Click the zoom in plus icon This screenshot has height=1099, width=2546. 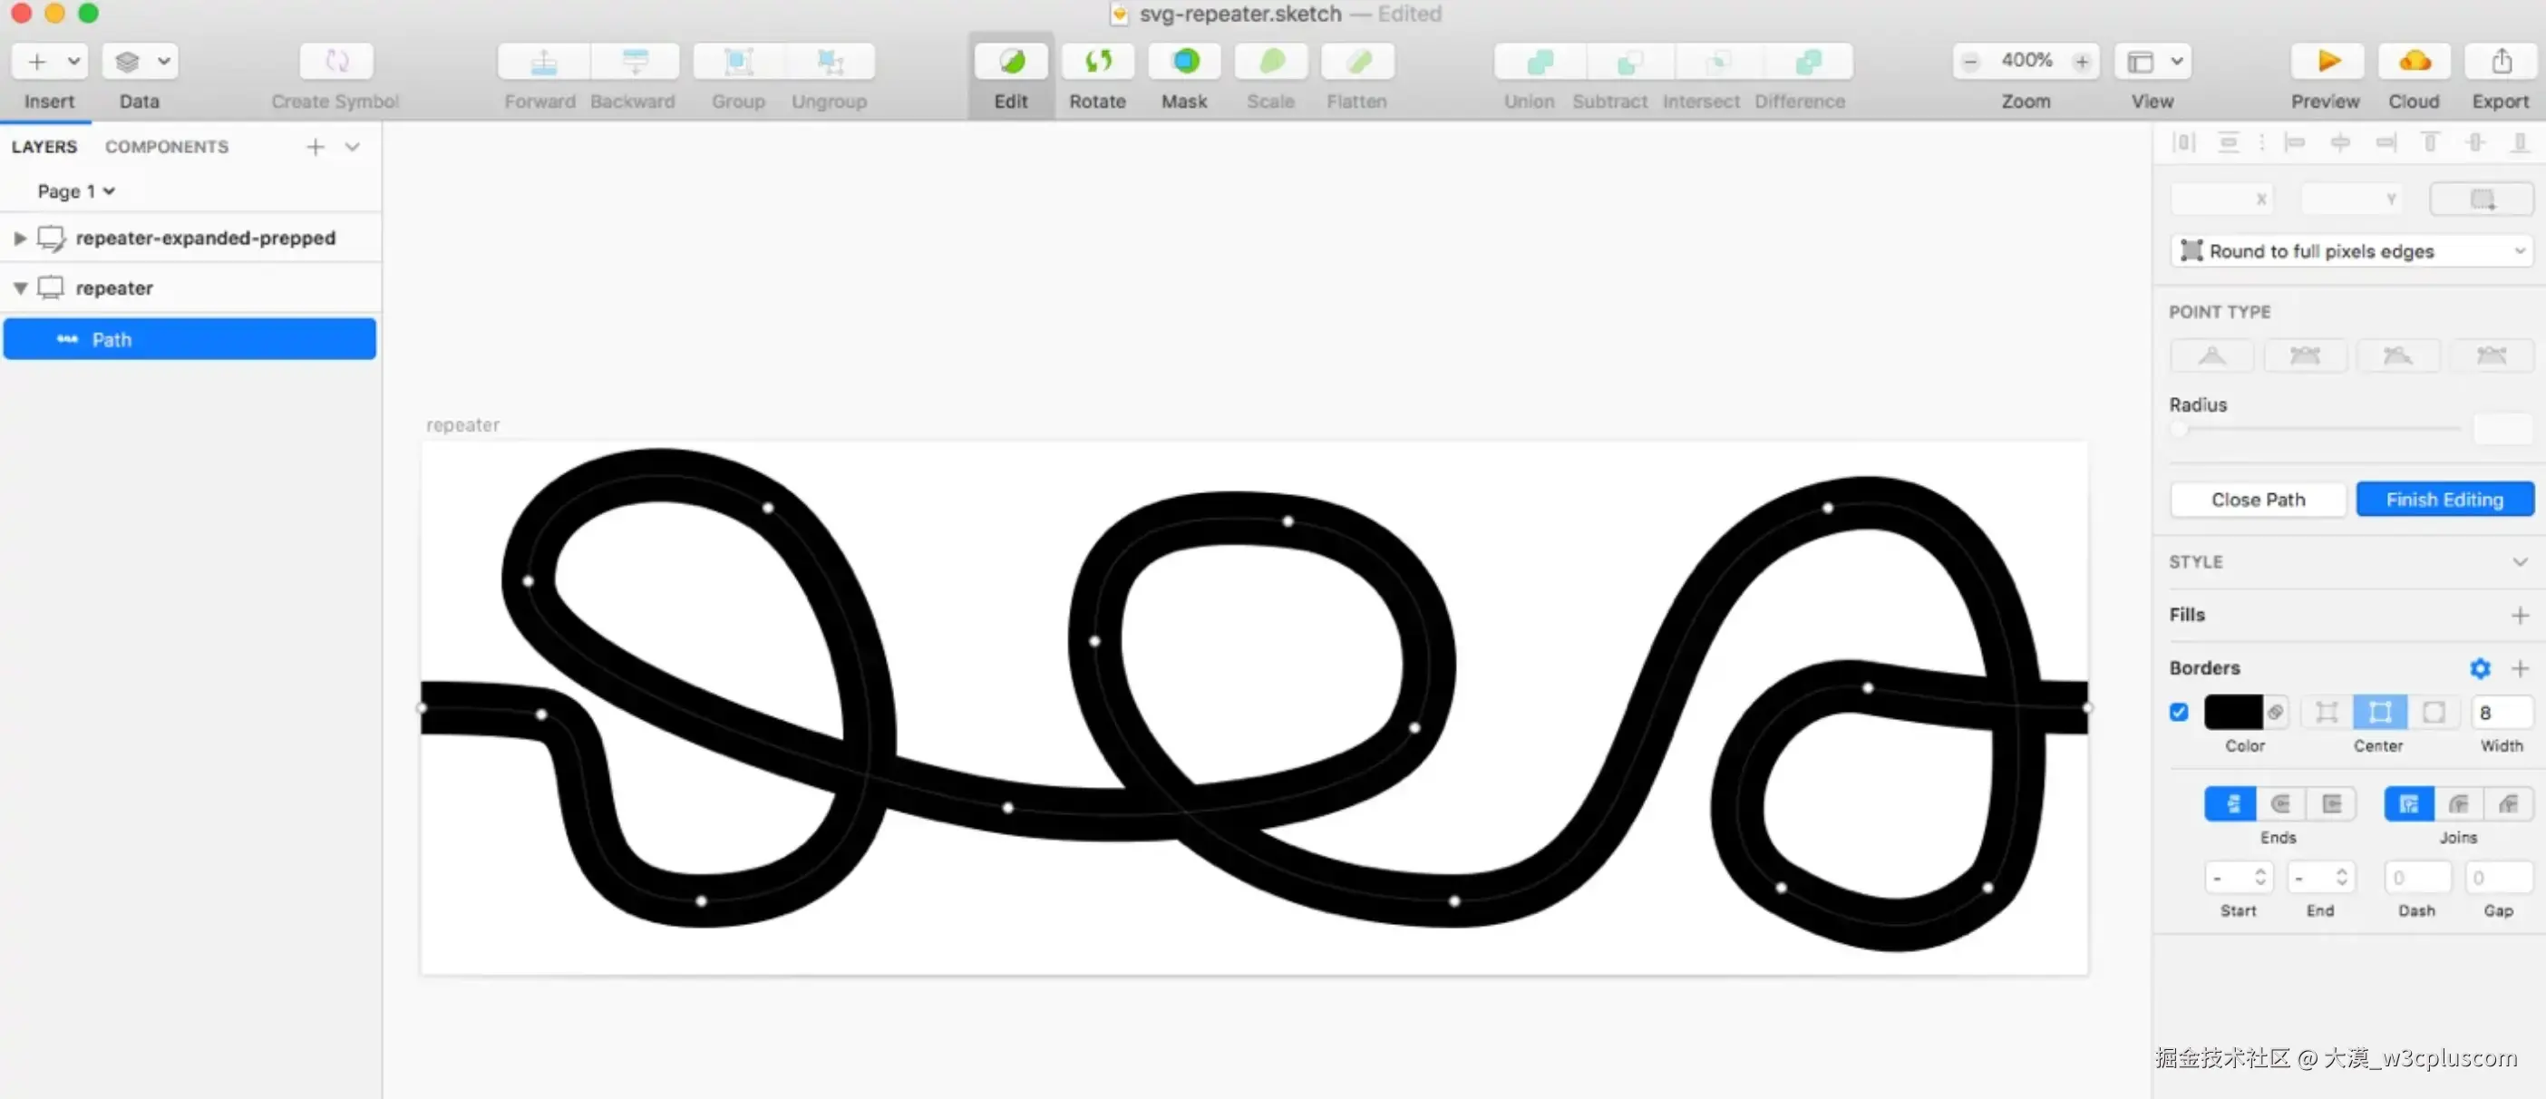point(2082,62)
